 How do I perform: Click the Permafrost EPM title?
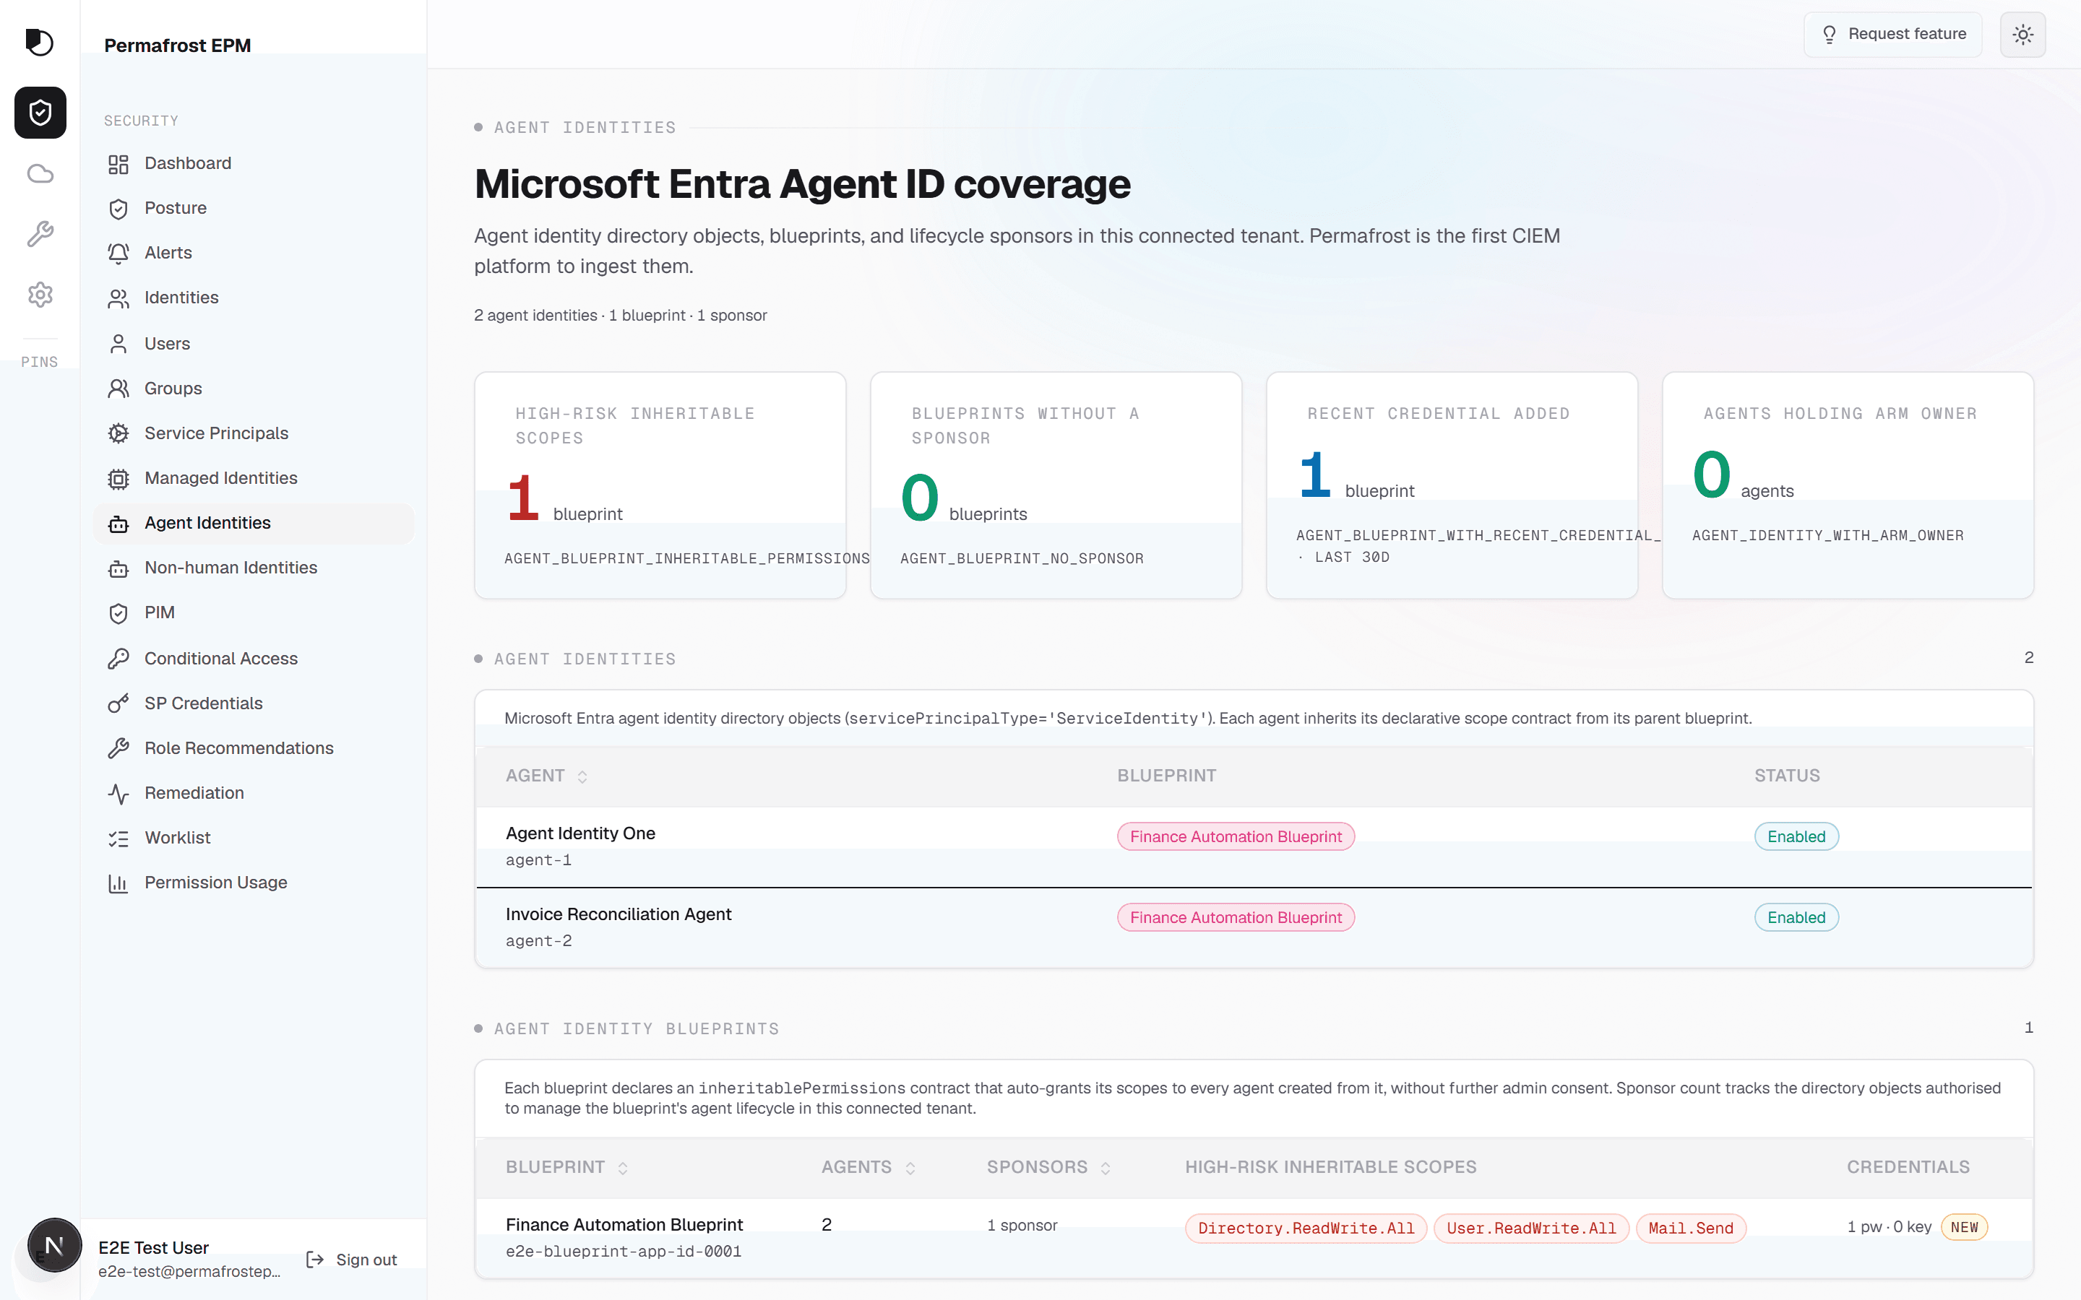177,45
